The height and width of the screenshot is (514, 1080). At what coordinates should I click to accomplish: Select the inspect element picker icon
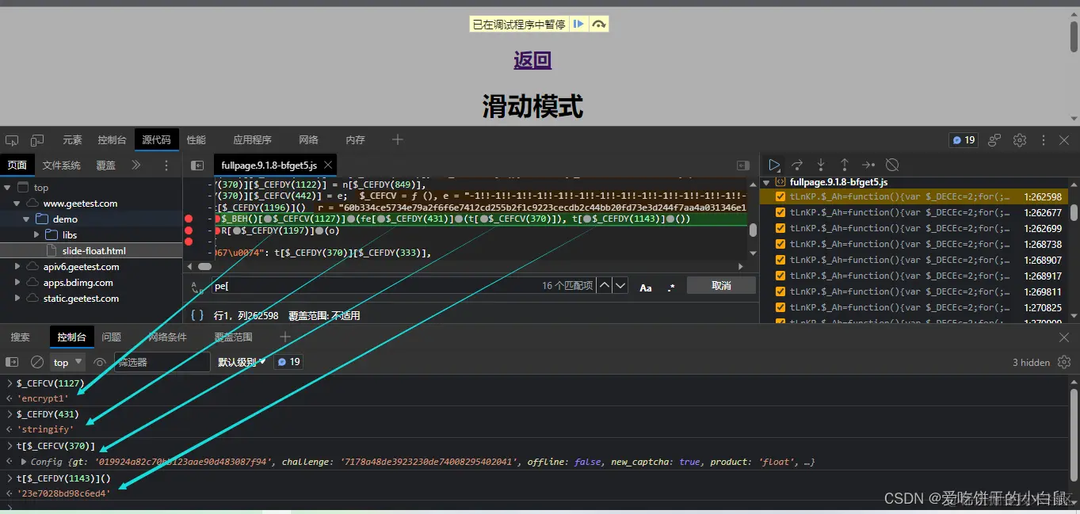tap(12, 140)
